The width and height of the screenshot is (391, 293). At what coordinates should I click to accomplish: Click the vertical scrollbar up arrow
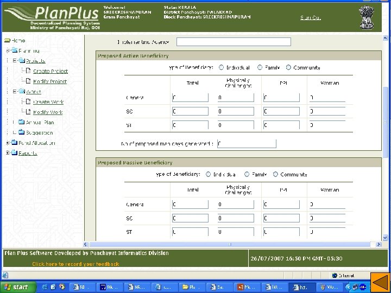385,38
